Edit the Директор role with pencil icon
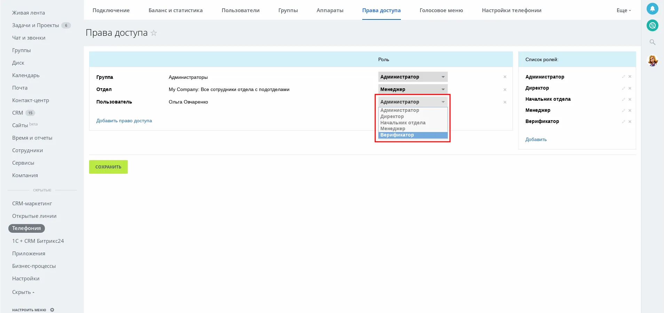The height and width of the screenshot is (313, 664). [623, 88]
